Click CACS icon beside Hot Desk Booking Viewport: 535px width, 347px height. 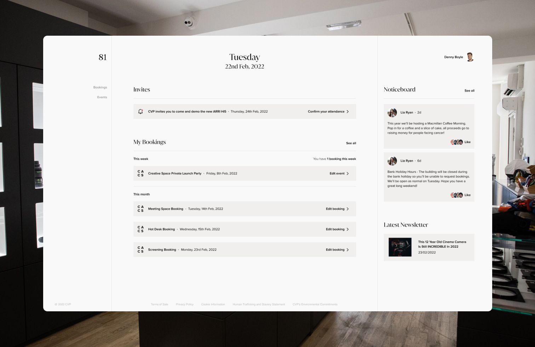(x=140, y=229)
